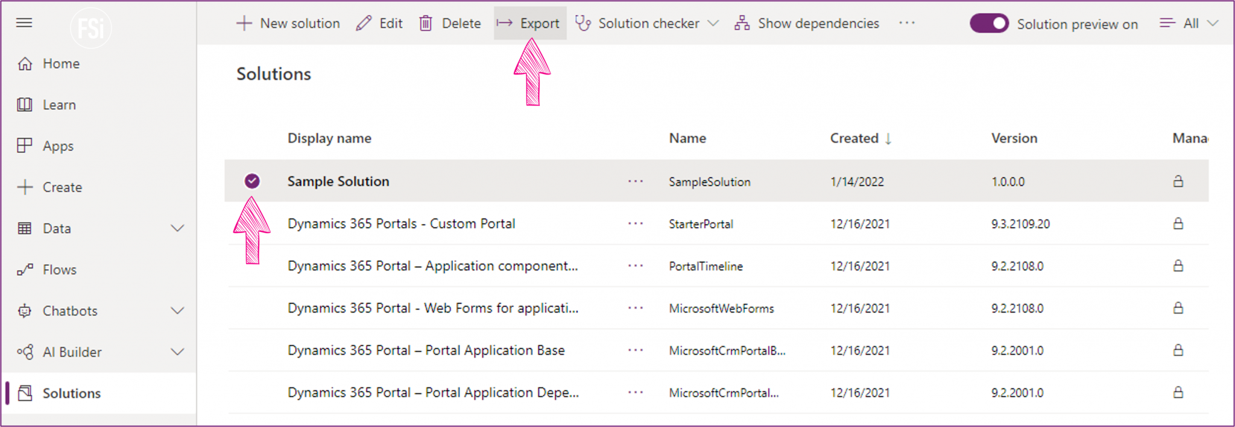Image resolution: width=1235 pixels, height=427 pixels.
Task: Open more options for Sample Solution
Action: [636, 181]
